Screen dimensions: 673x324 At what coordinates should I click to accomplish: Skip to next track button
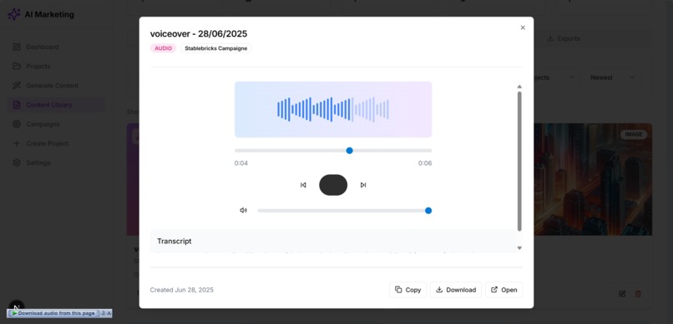click(x=363, y=185)
